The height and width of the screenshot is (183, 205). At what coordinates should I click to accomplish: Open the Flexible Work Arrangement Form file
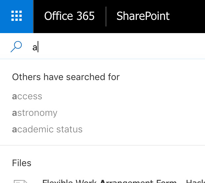[x=123, y=181]
